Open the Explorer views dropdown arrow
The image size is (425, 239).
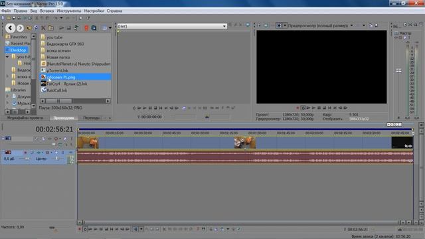pos(110,28)
